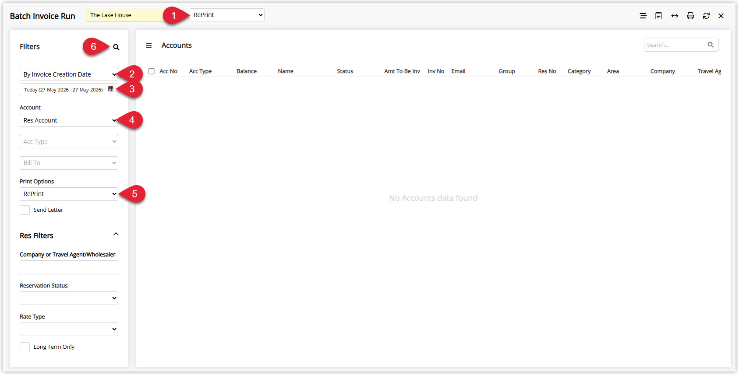Tick the select-all accounts checkbox
The width and height of the screenshot is (739, 375).
tap(152, 71)
